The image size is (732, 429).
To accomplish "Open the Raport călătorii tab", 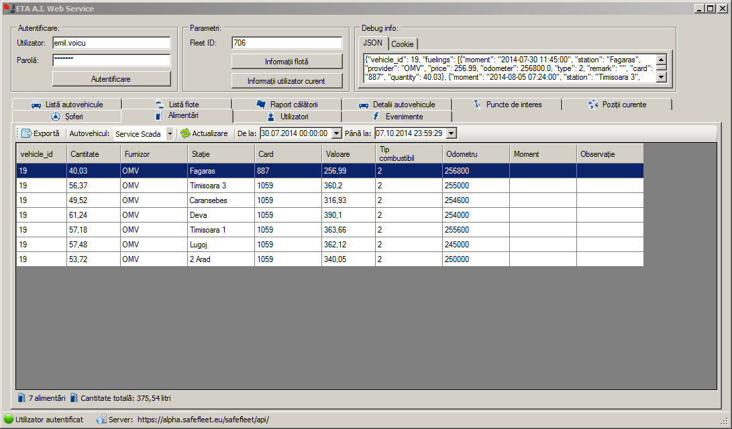I will (286, 105).
